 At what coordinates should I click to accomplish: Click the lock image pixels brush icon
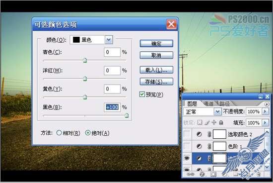click(207, 123)
